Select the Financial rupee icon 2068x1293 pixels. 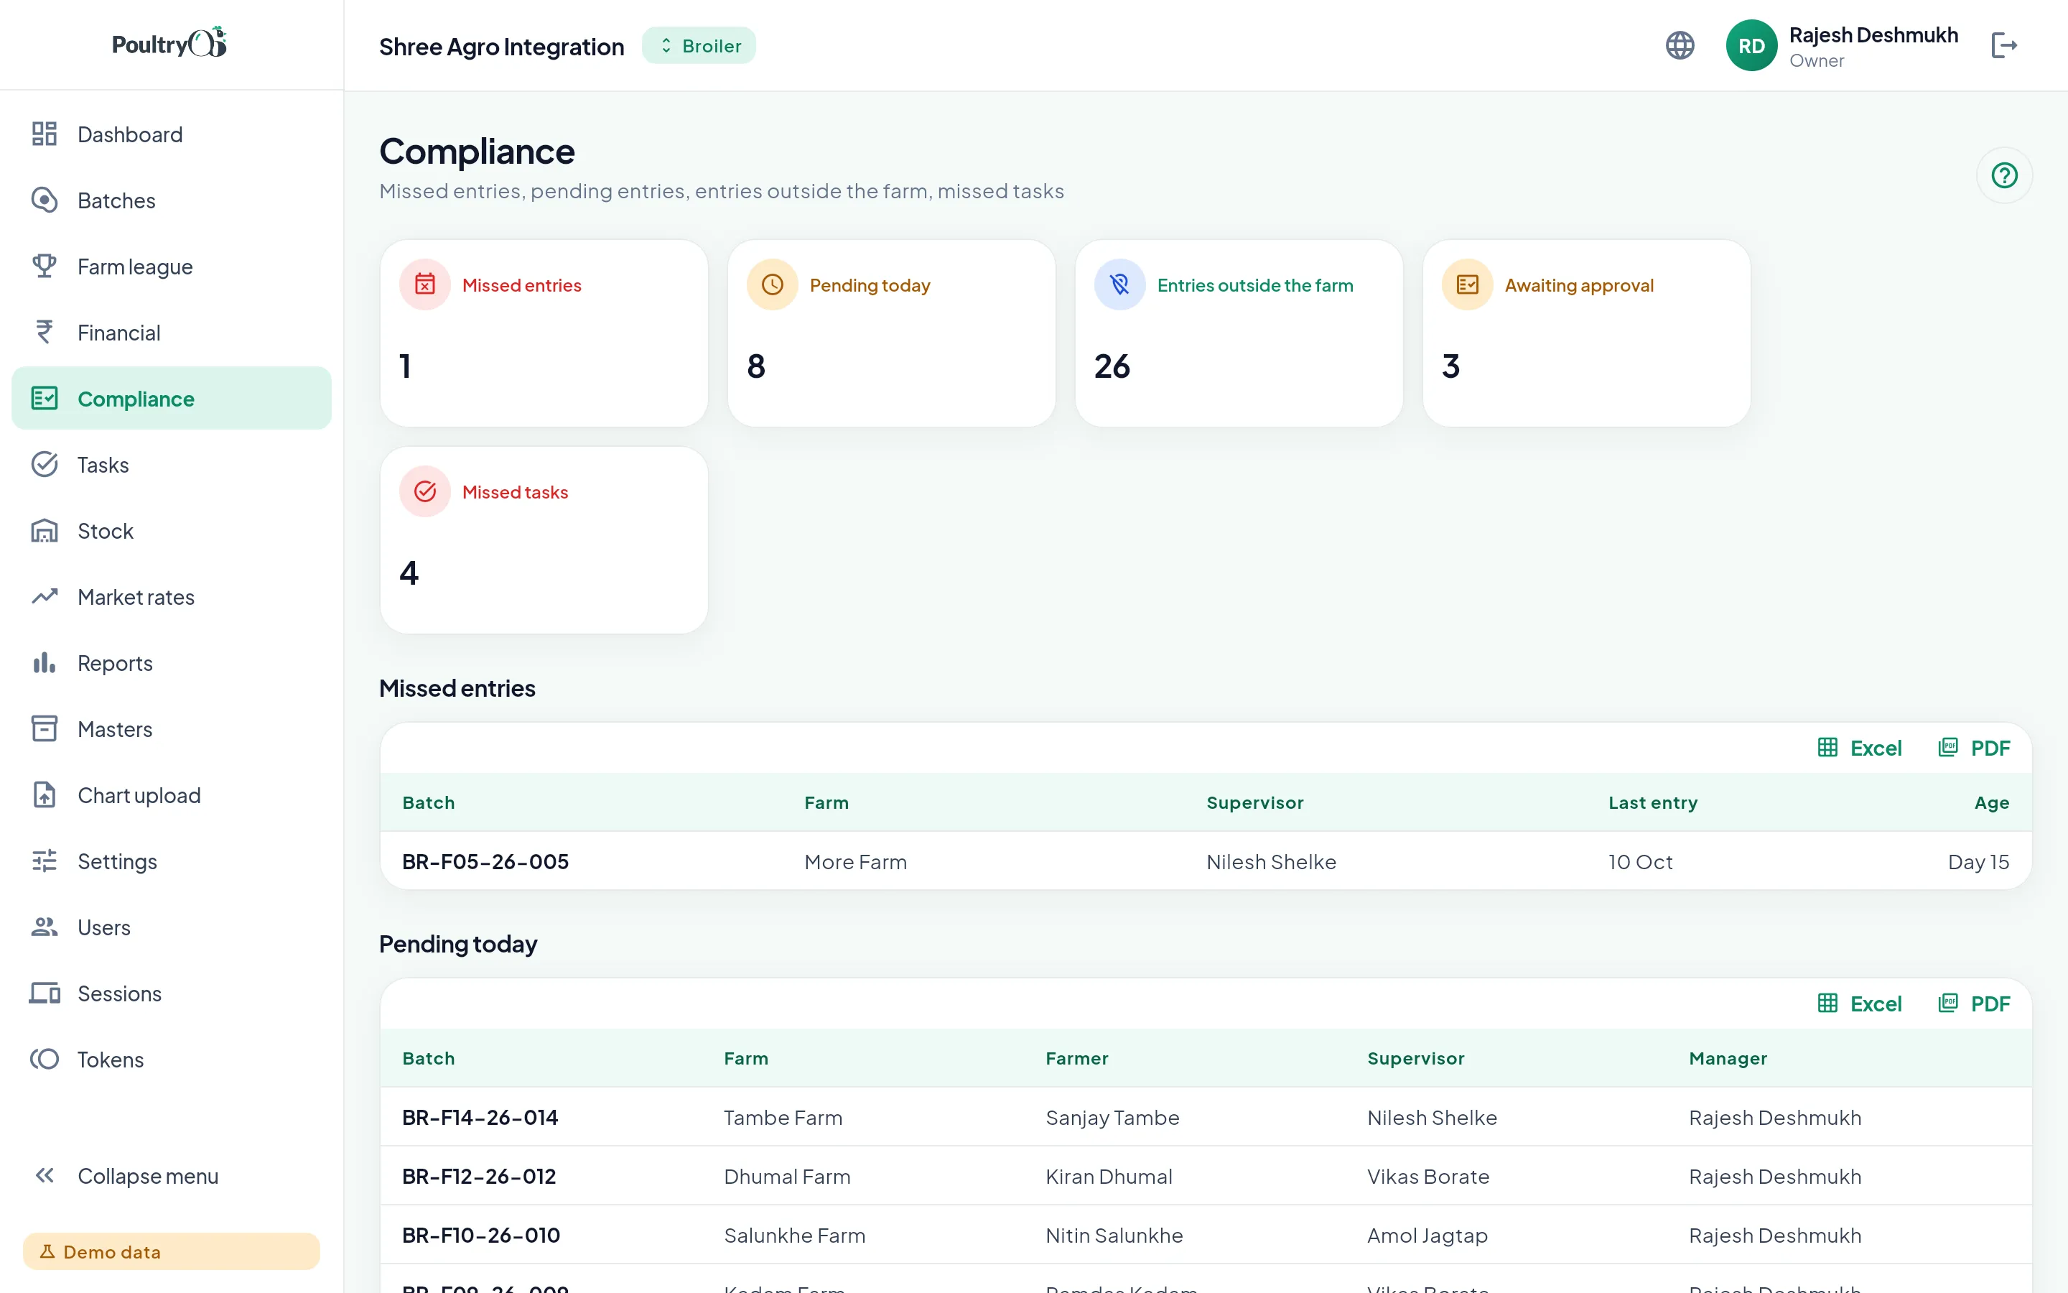[x=45, y=333]
